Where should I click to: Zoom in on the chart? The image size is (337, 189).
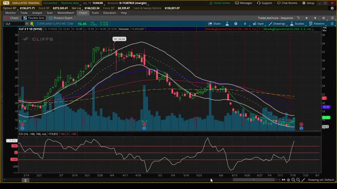point(293,180)
